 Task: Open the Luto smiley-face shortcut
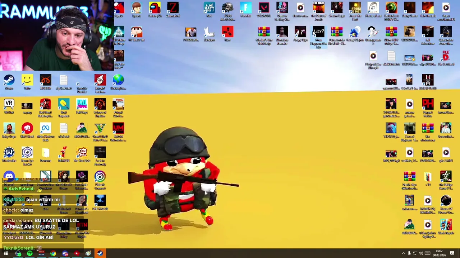tap(27, 82)
